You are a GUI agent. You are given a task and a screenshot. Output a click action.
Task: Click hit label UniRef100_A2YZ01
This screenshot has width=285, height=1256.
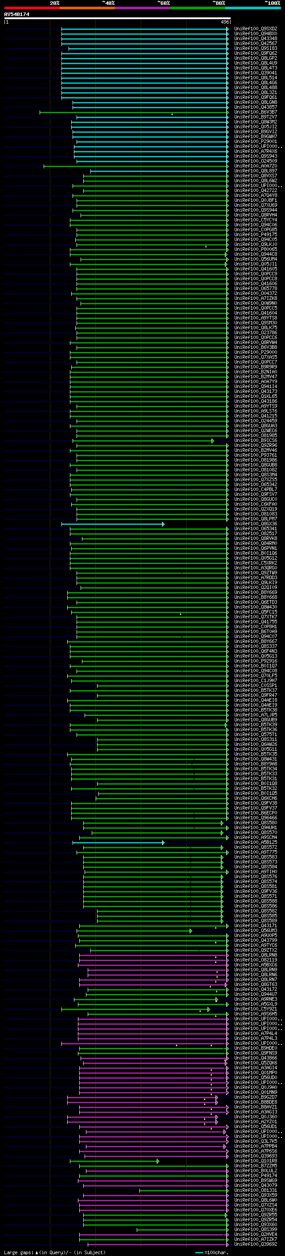click(256, 1121)
